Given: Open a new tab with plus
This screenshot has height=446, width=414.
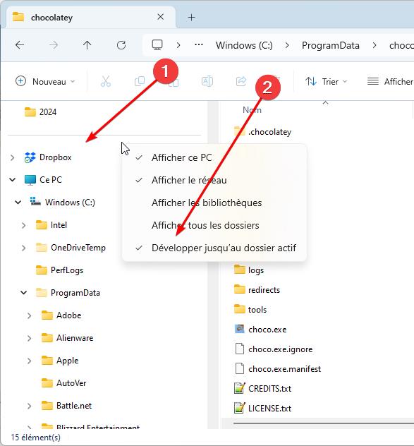Looking at the screenshot, I should coord(192,18).
